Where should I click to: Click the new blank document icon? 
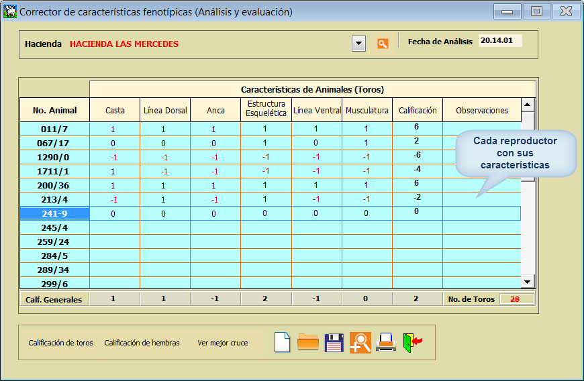[283, 342]
